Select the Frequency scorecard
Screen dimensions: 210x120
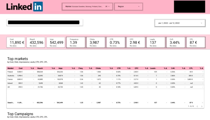(76, 42)
